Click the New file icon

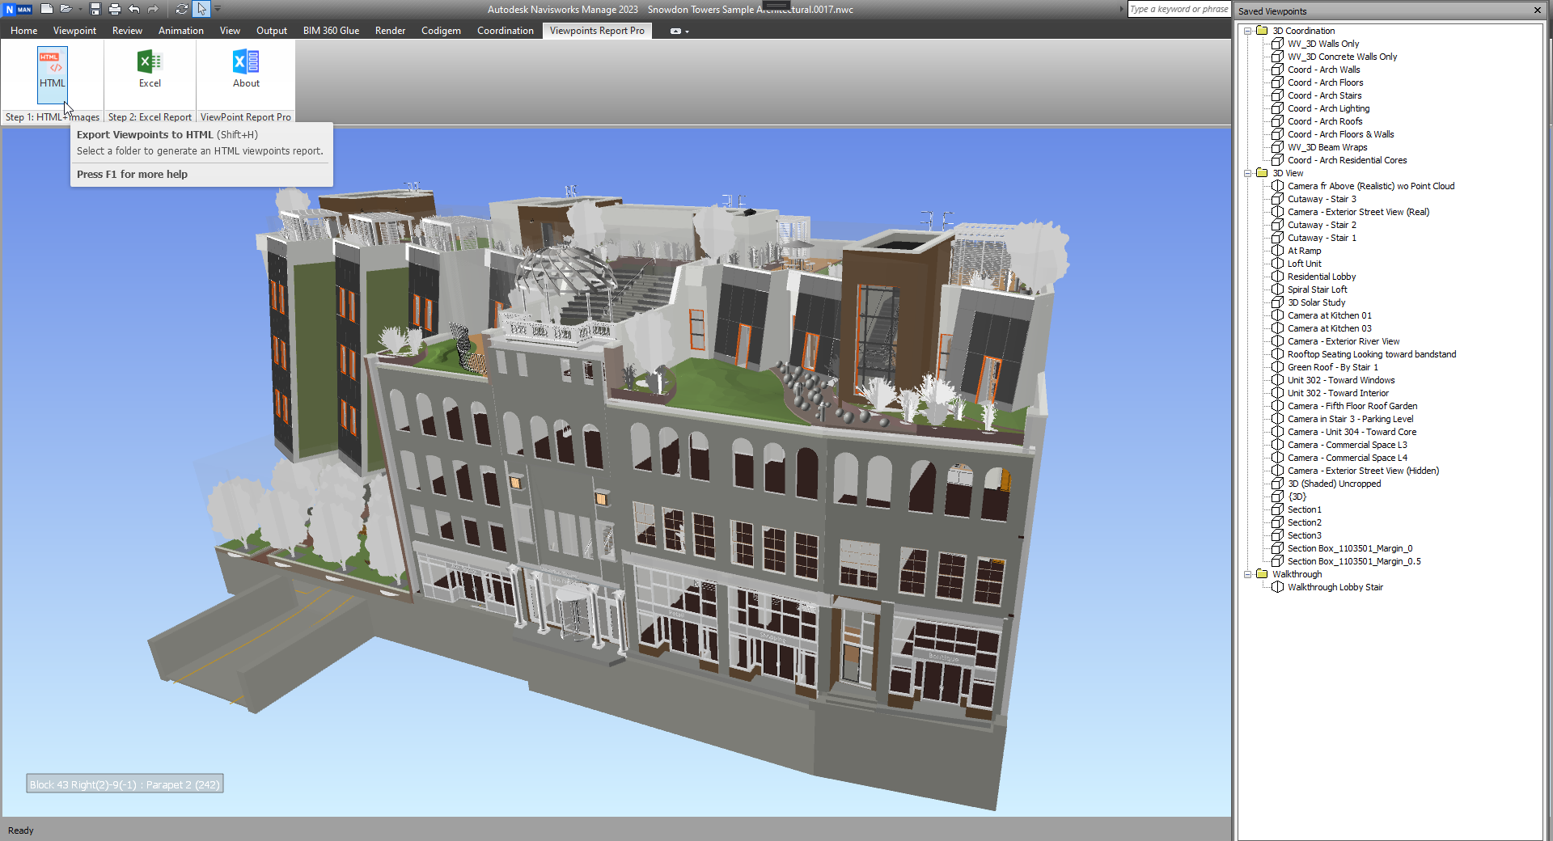pyautogui.click(x=47, y=9)
